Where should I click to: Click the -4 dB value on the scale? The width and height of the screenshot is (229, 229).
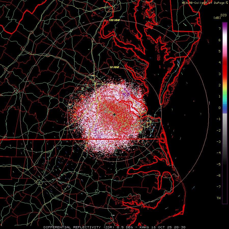tap(219, 153)
